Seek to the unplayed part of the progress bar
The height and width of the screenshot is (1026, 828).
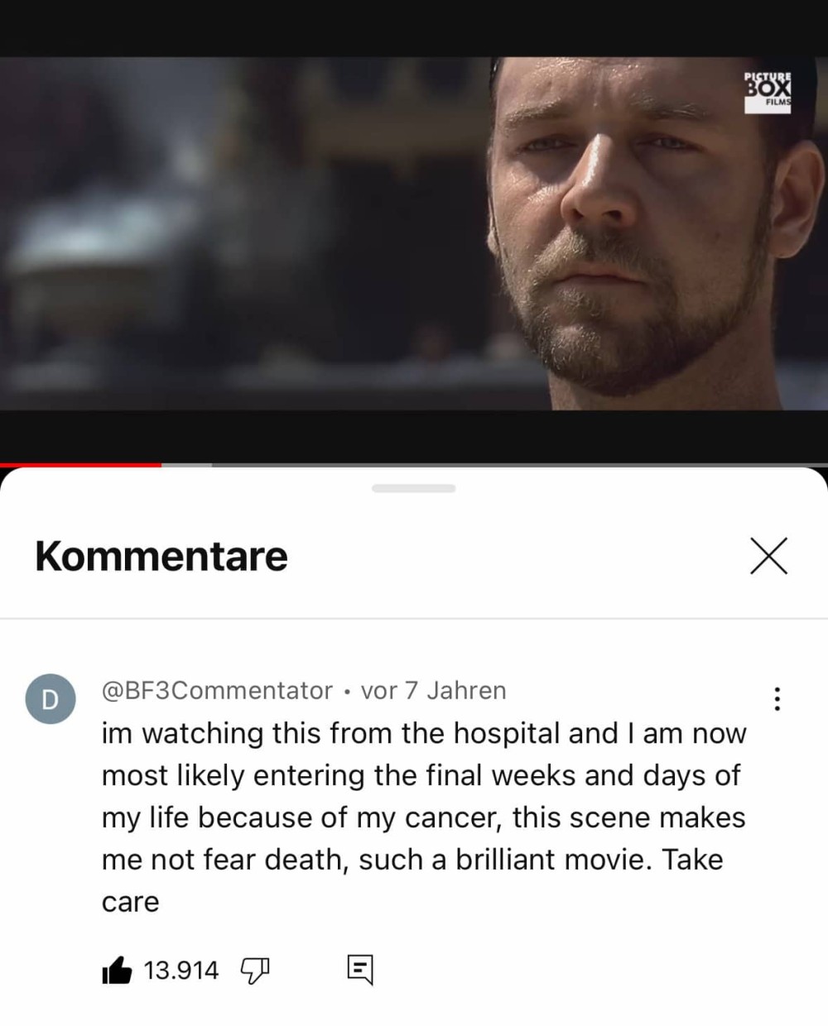[520, 465]
